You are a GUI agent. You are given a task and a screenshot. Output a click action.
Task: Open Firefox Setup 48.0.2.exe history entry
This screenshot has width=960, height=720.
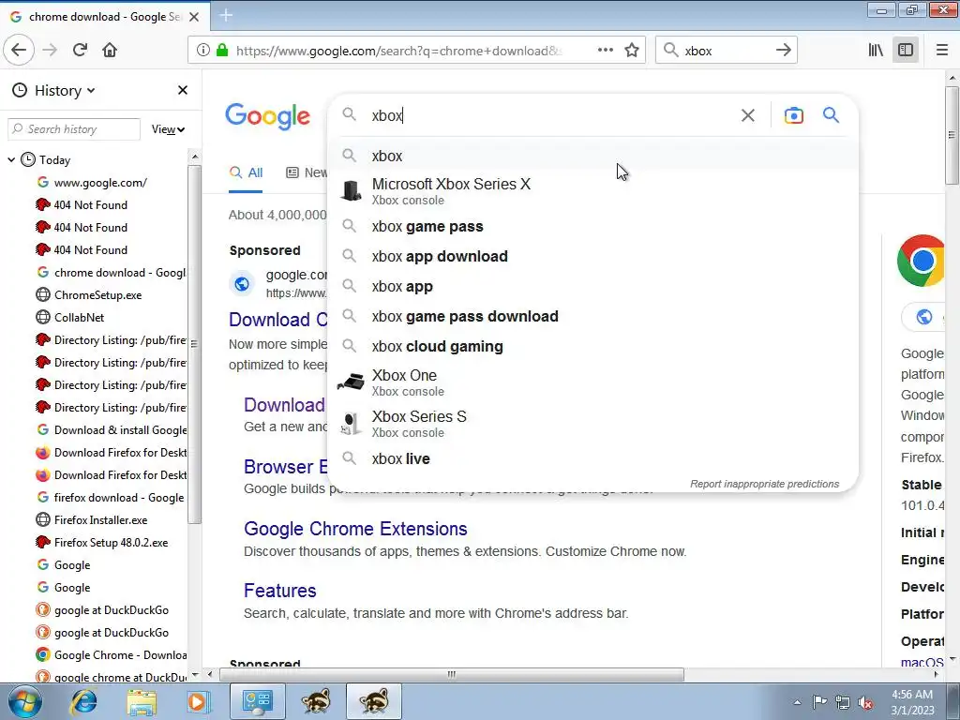111,543
